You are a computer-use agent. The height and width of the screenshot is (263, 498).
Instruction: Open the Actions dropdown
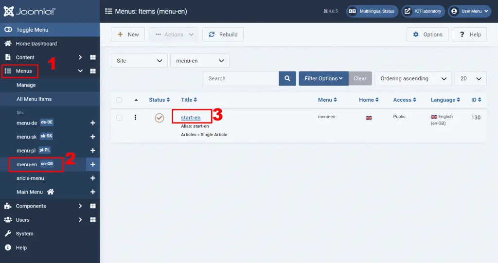pos(174,35)
